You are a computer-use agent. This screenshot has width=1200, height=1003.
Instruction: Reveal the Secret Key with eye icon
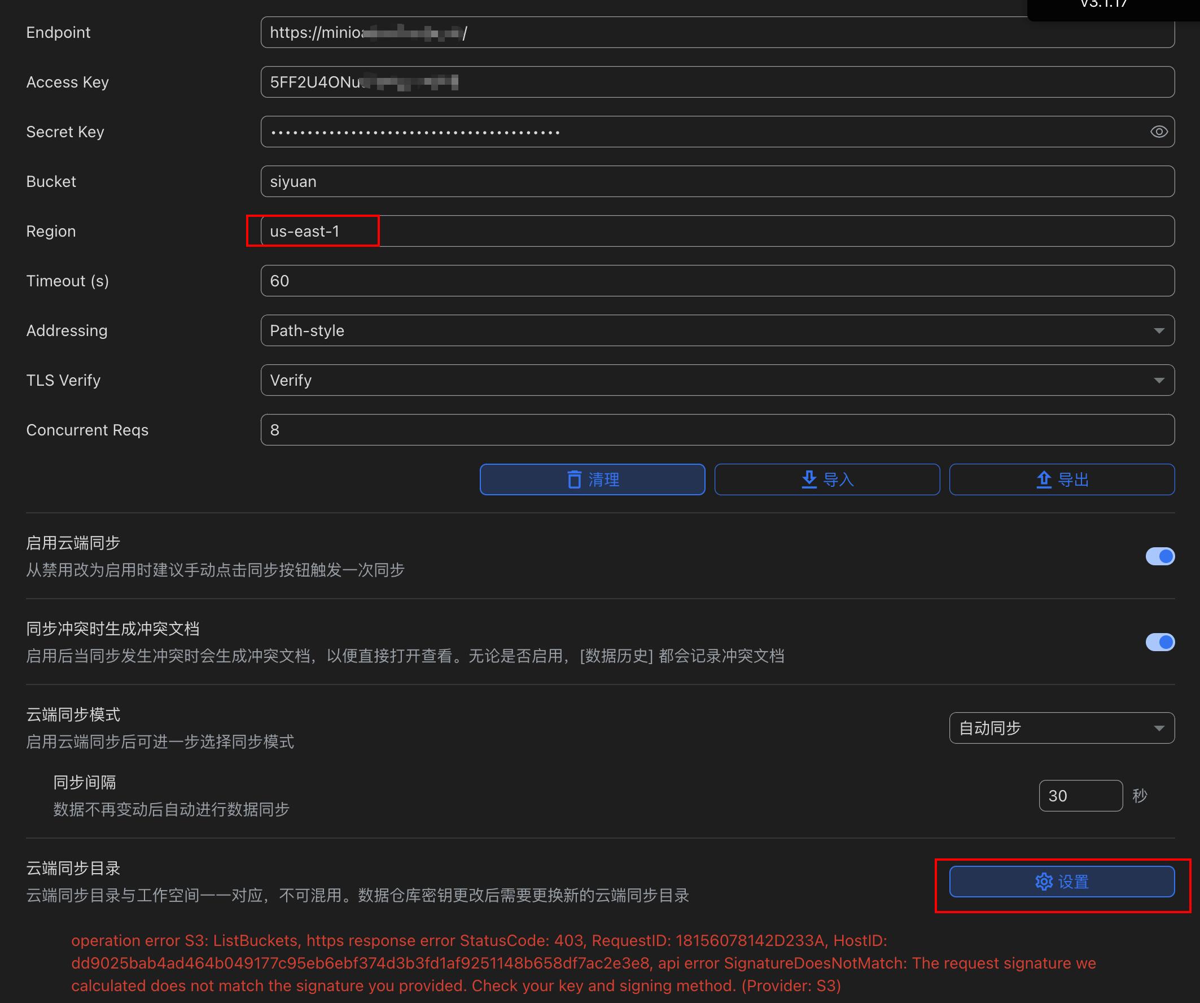[1158, 132]
